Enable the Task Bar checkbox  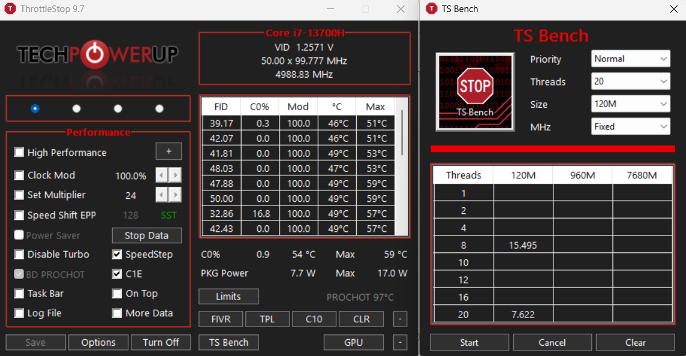tap(19, 293)
